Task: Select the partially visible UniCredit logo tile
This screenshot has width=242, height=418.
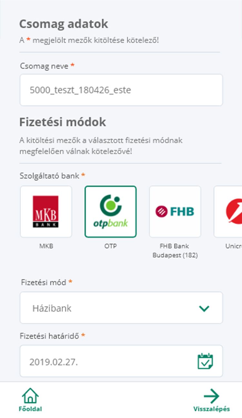Action: pyautogui.click(x=228, y=212)
